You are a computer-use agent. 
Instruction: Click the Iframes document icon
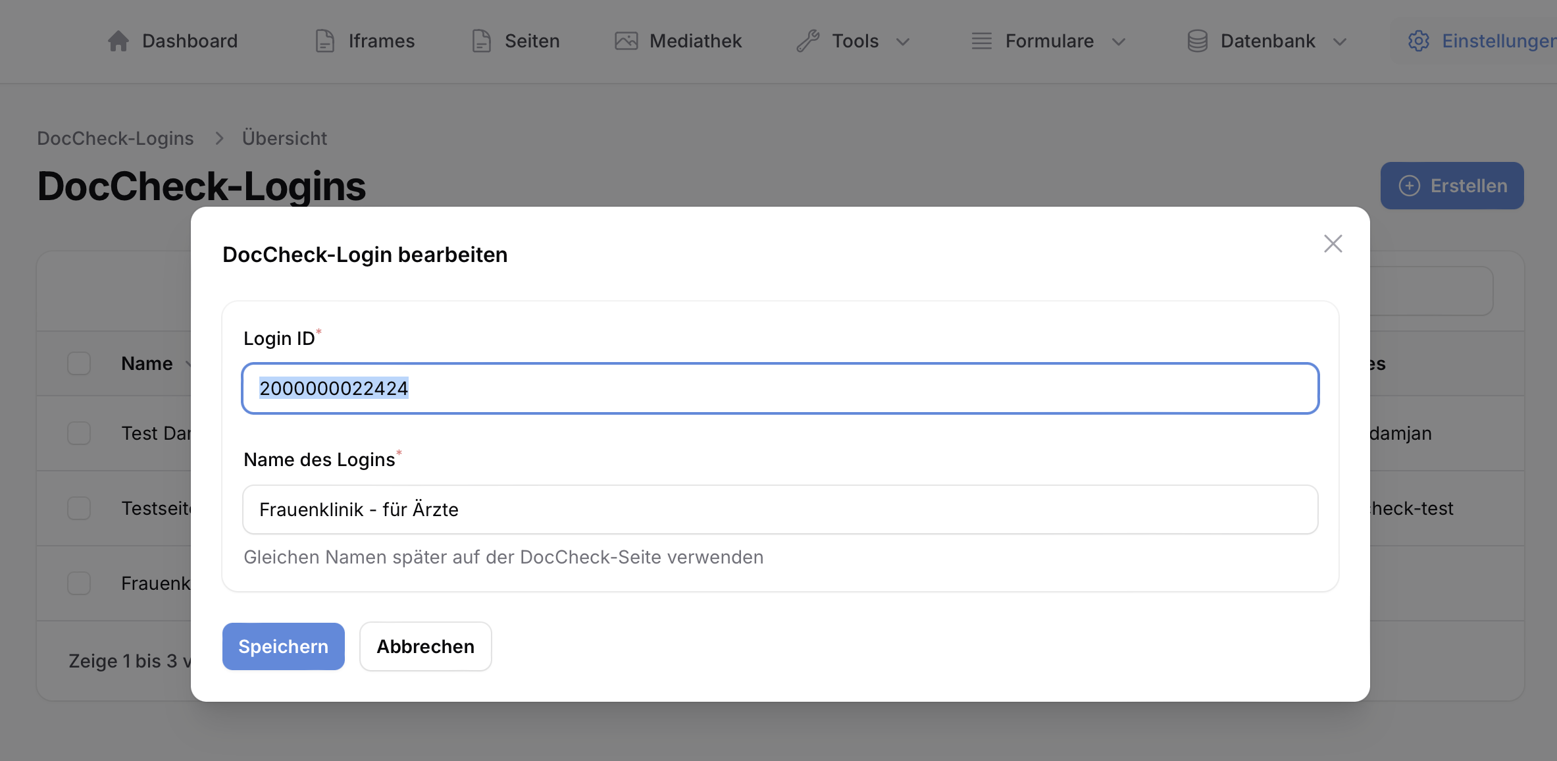coord(325,41)
